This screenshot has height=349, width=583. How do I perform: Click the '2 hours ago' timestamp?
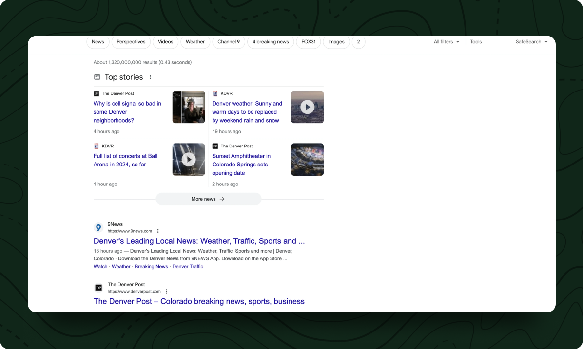(x=225, y=184)
